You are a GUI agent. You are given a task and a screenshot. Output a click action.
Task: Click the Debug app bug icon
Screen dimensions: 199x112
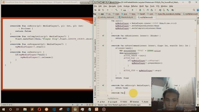coord(140,10)
